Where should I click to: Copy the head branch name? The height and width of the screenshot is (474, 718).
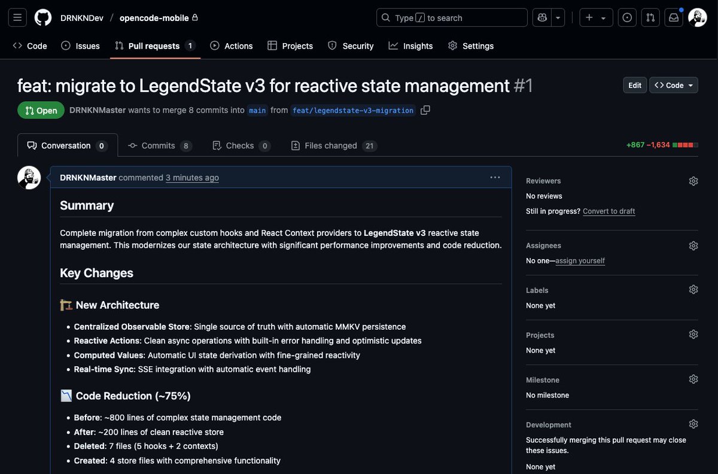[x=425, y=110]
